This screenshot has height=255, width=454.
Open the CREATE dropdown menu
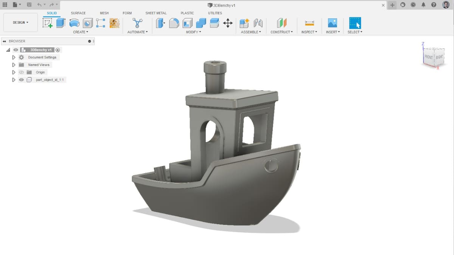tap(81, 32)
